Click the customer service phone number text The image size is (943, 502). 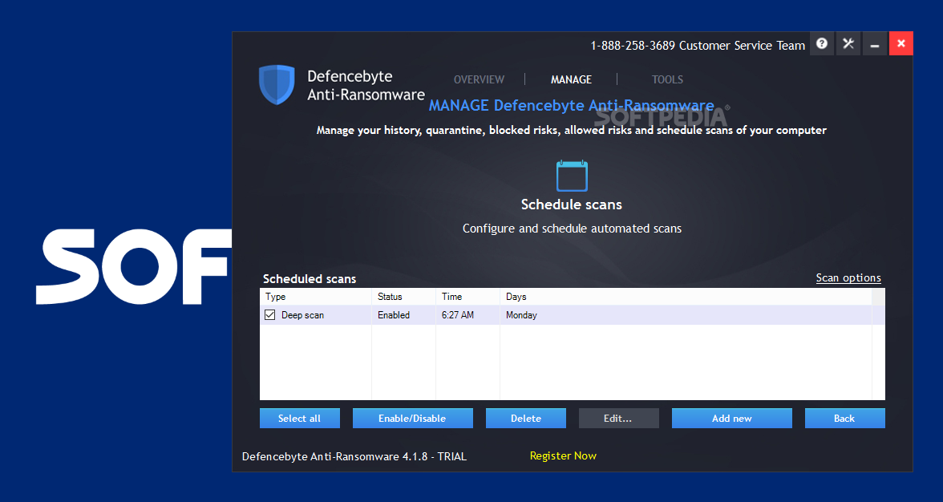(x=633, y=46)
